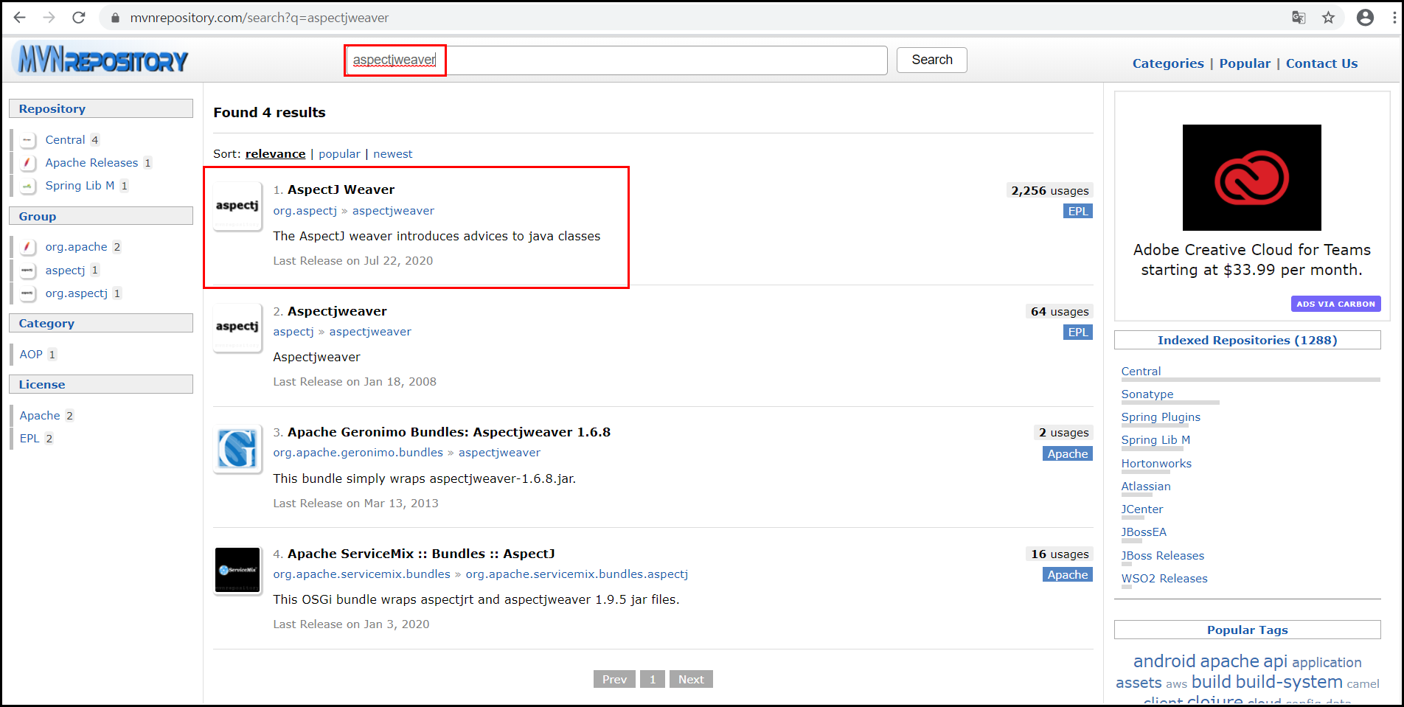Image resolution: width=1404 pixels, height=707 pixels.
Task: Open the AspectJ Weaver result thumbnail
Action: coord(237,206)
